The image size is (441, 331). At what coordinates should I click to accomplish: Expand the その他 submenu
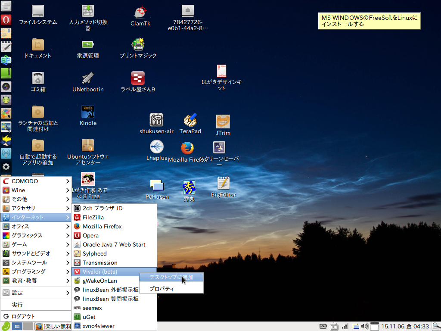click(x=36, y=199)
